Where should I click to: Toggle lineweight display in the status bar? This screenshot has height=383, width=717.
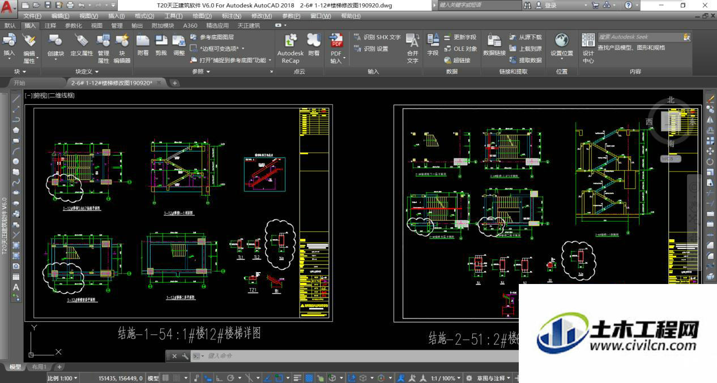pos(298,378)
